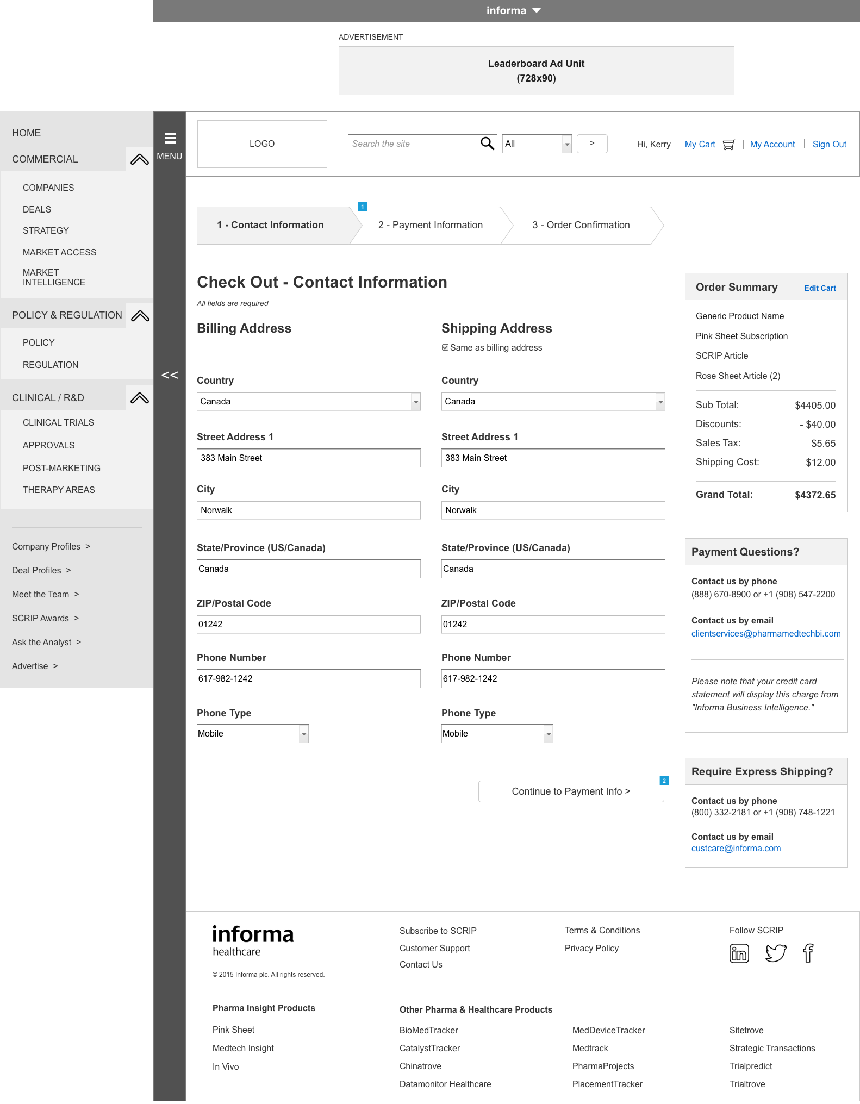Click the My Cart link

[700, 144]
